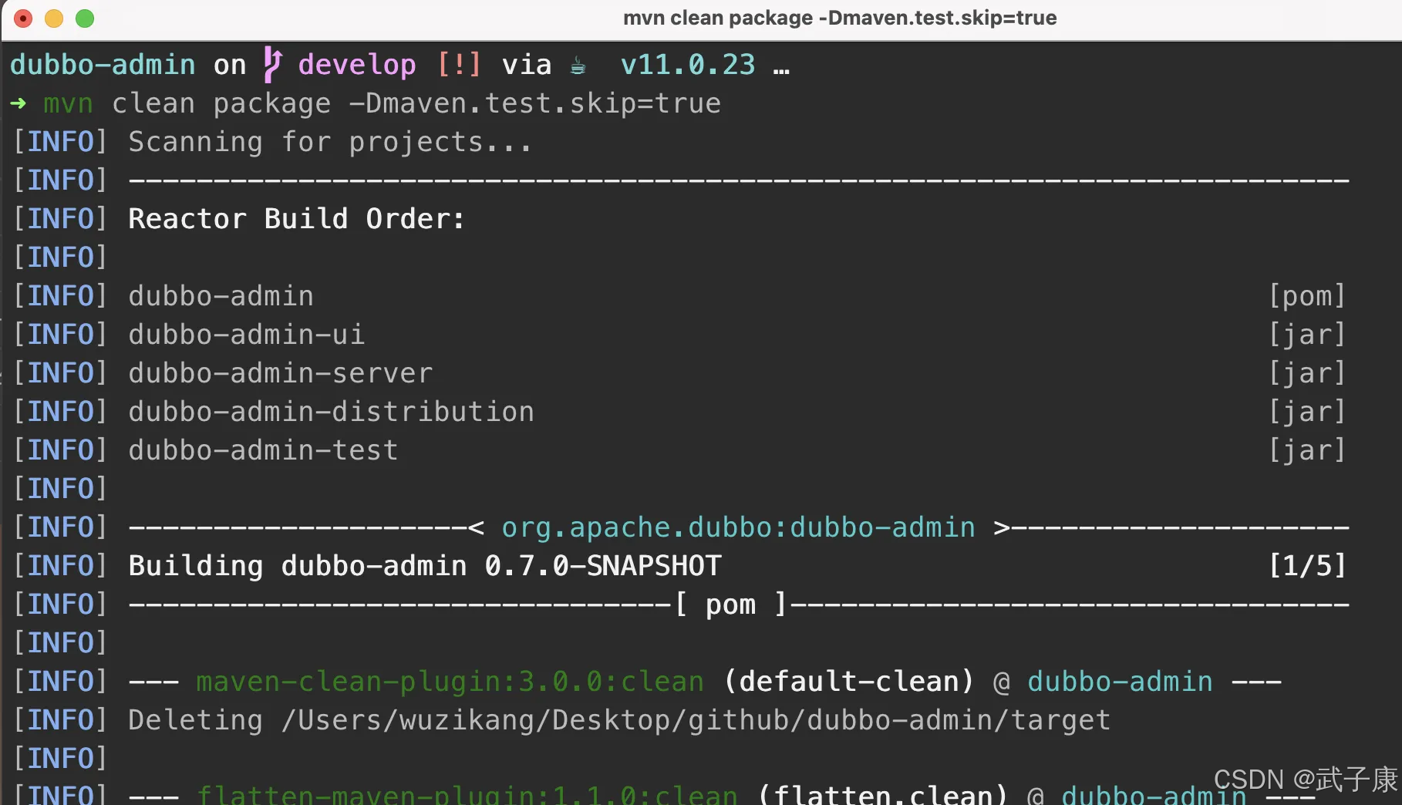Click the green prompt arrow
The width and height of the screenshot is (1402, 805).
19,103
